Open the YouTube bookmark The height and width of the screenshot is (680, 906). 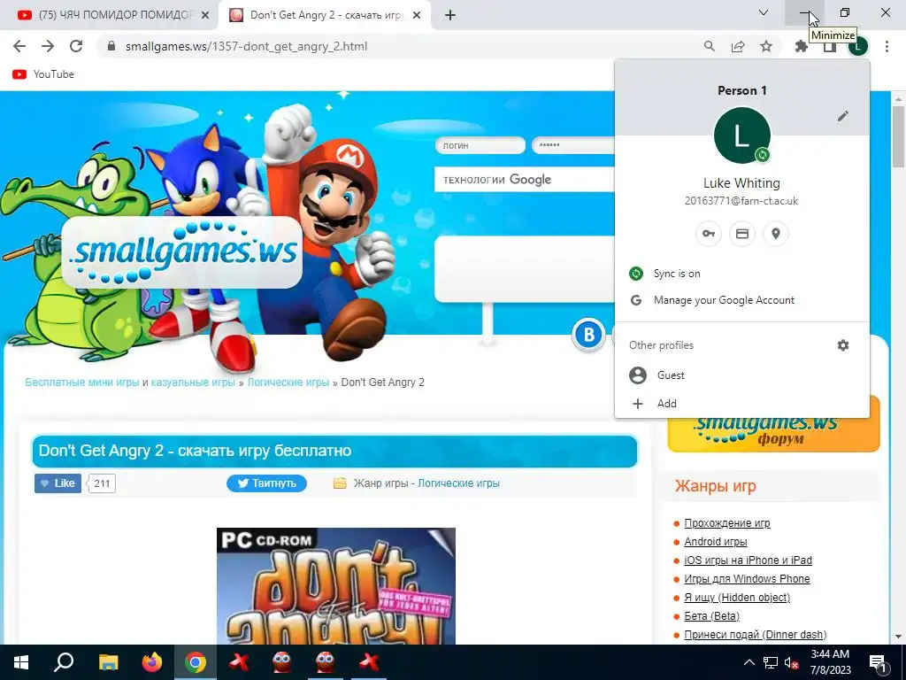[43, 74]
